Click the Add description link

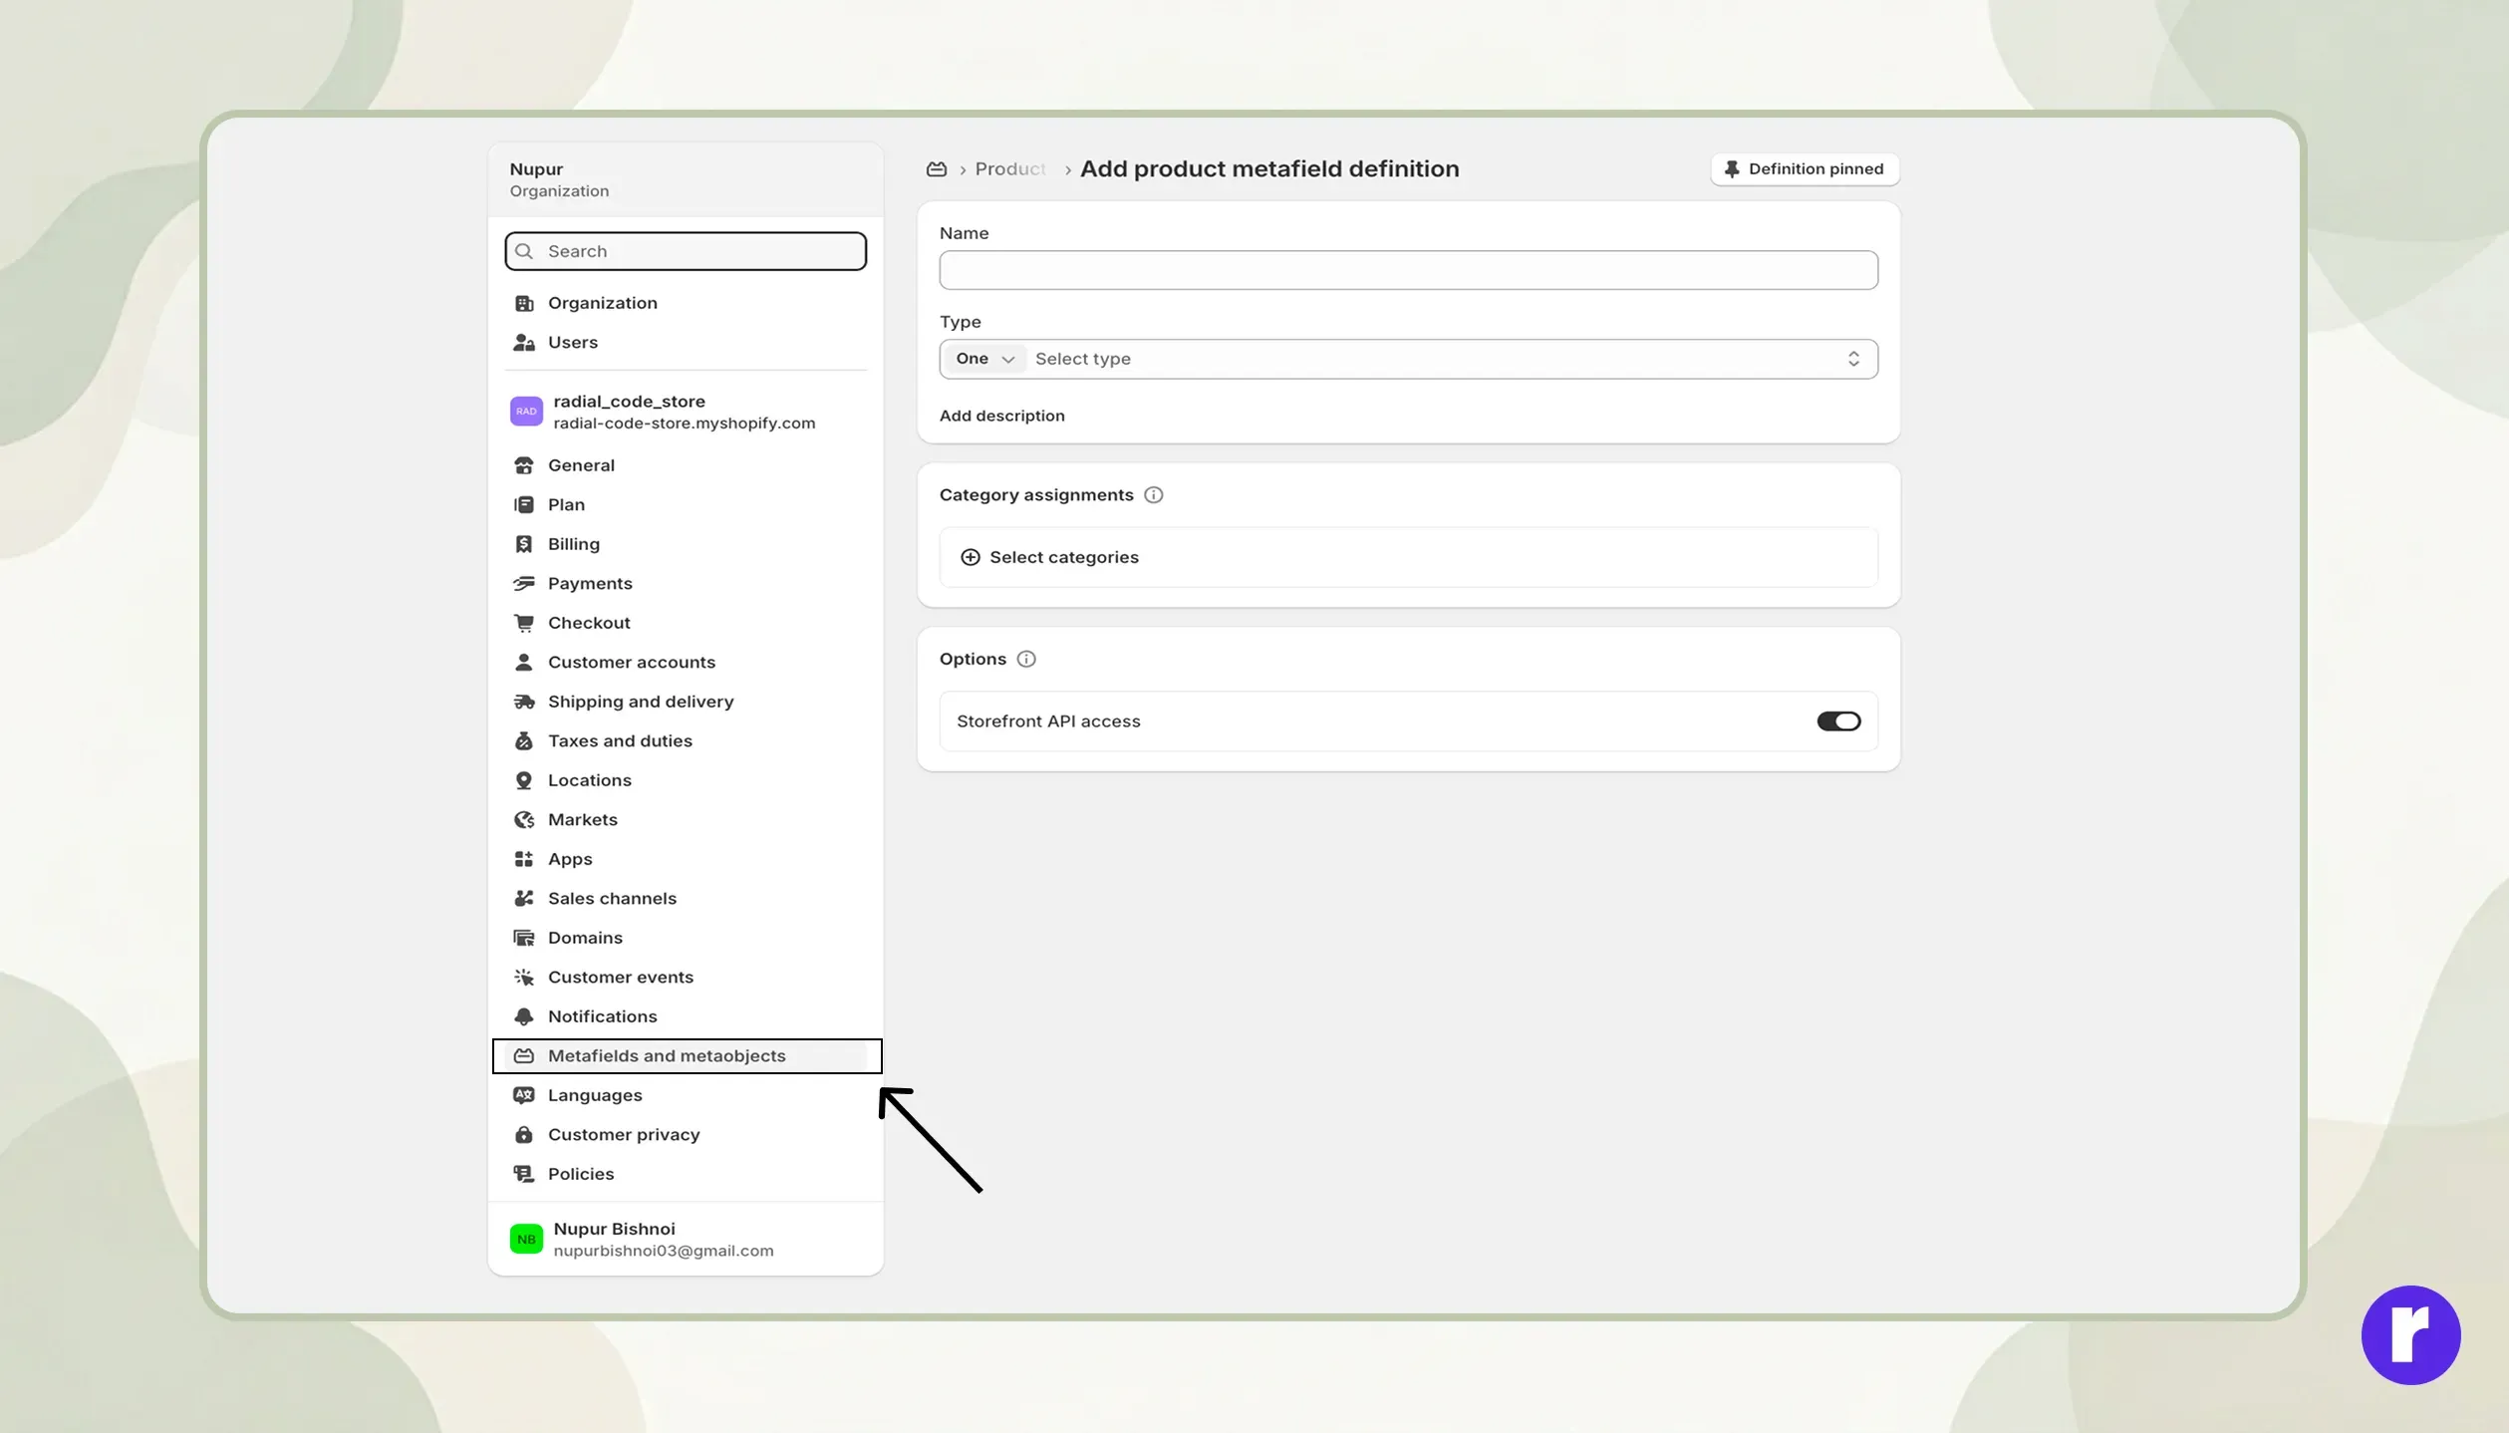[1001, 416]
